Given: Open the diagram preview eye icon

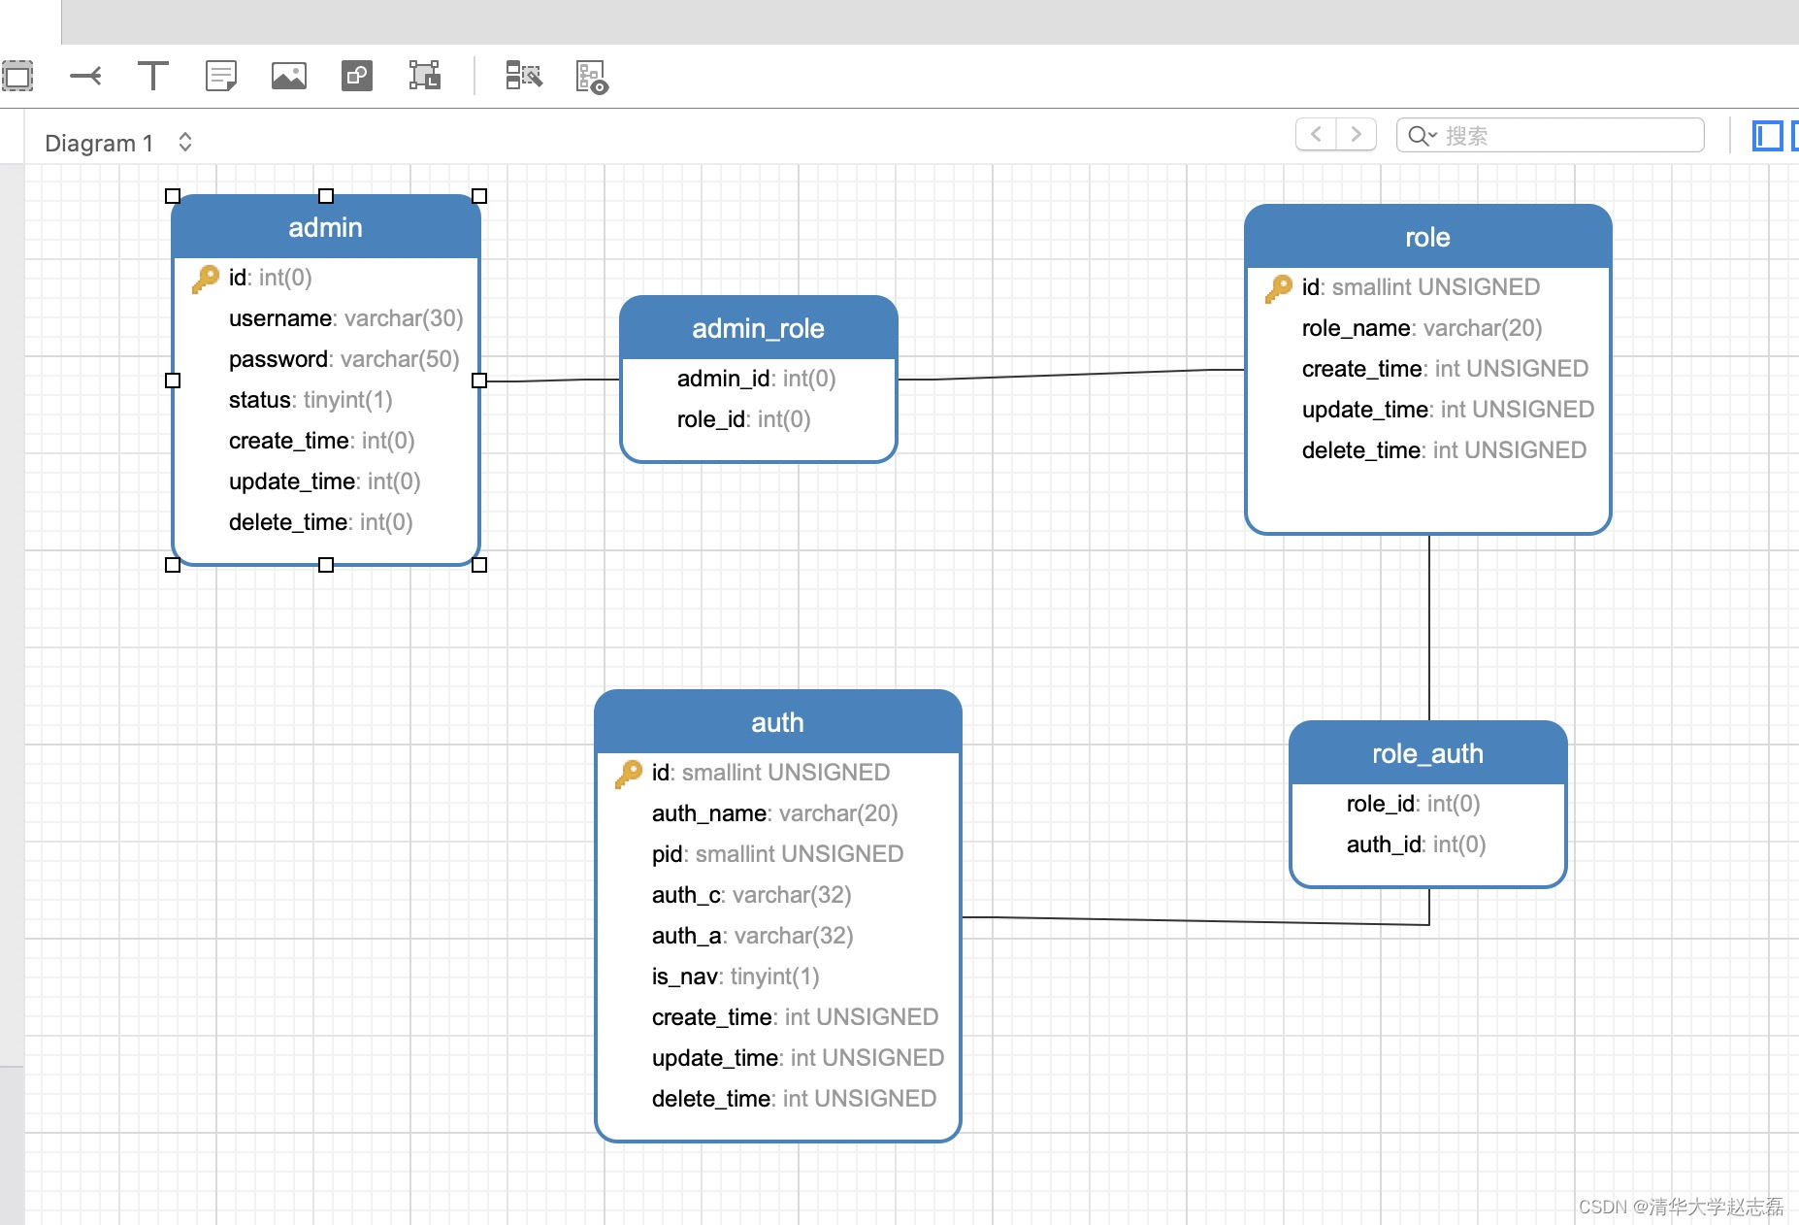Looking at the screenshot, I should coord(592,77).
